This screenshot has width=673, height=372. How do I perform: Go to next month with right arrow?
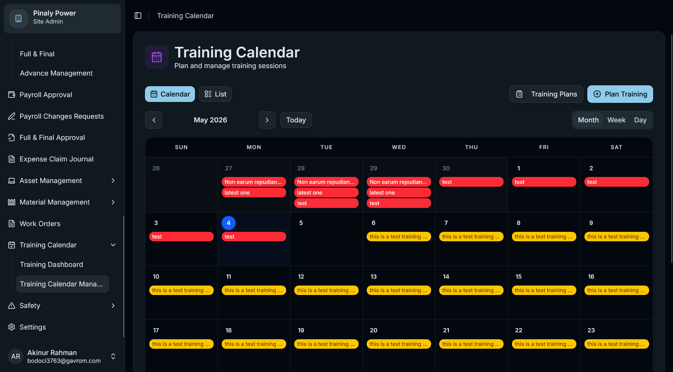click(267, 120)
